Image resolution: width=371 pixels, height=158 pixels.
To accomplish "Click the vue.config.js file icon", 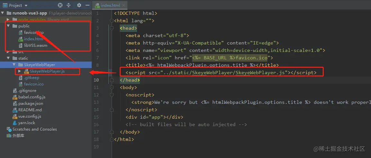I will (15, 116).
